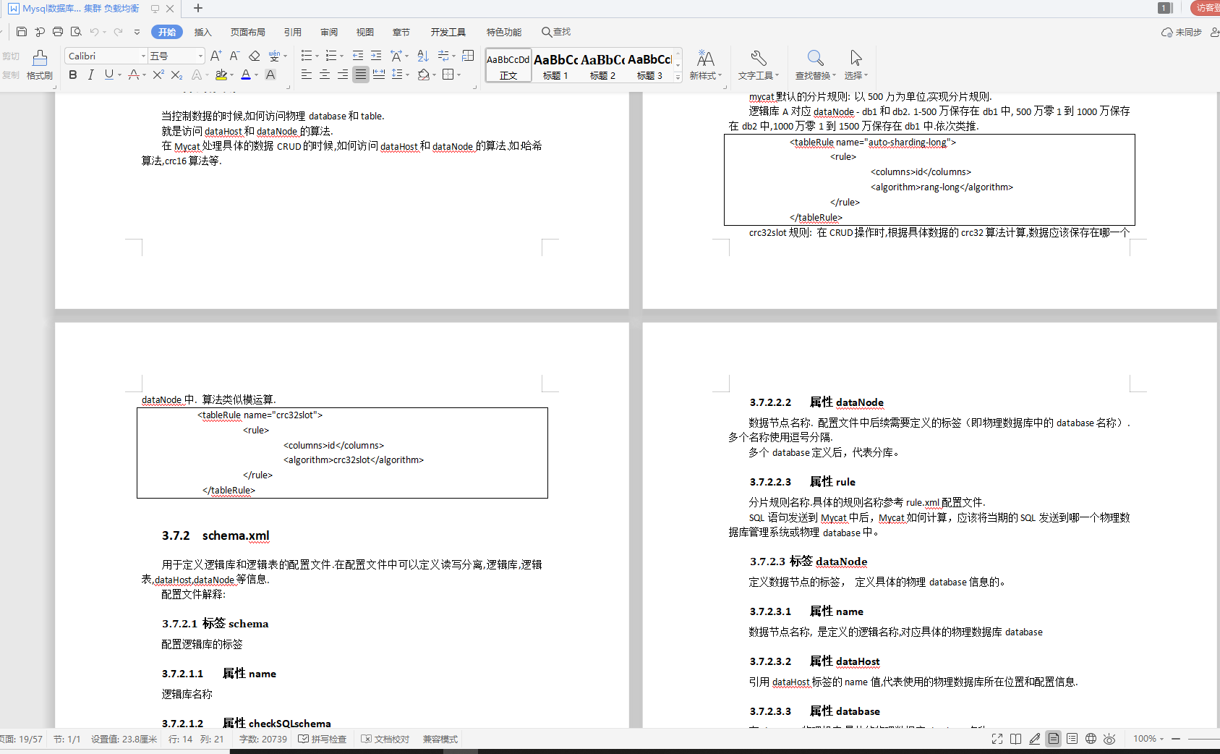Switch to eye-protection reading mode
This screenshot has height=754, width=1220.
pos(1109,739)
